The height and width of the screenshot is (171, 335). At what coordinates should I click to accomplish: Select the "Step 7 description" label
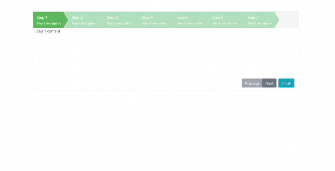click(x=260, y=24)
